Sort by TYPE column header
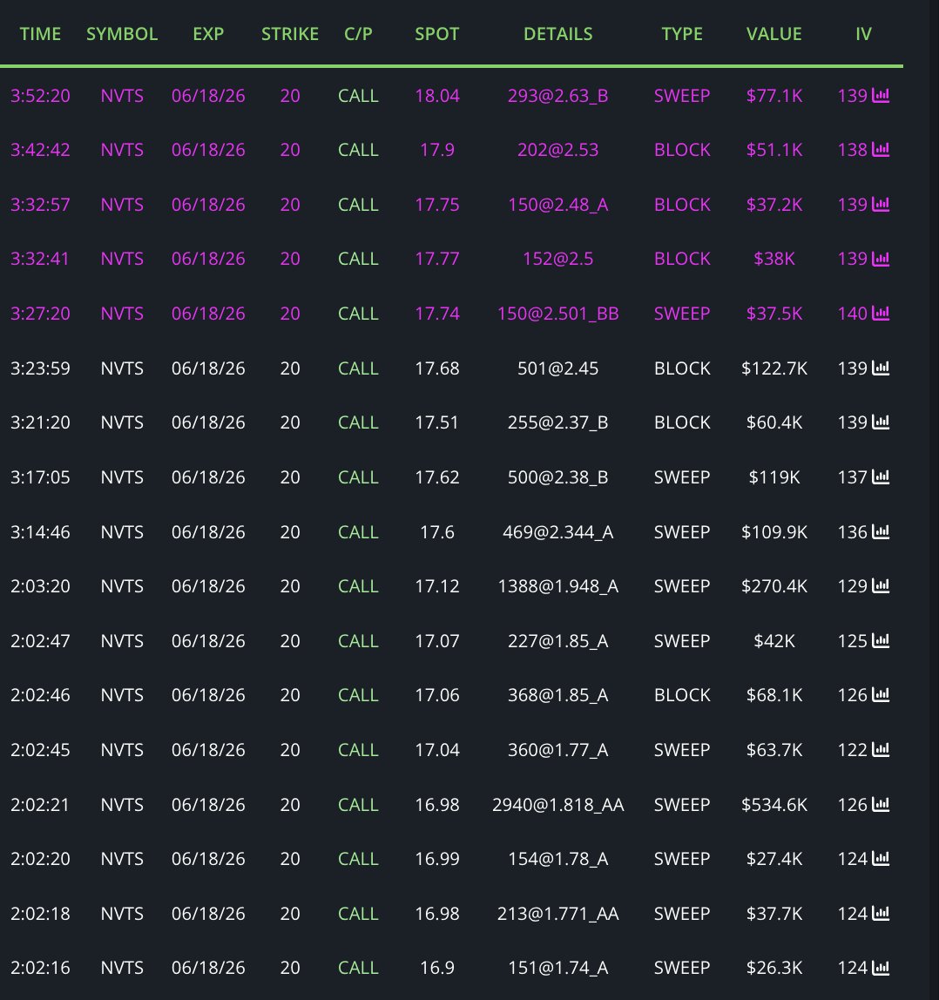Viewport: 939px width, 1000px height. (x=682, y=34)
